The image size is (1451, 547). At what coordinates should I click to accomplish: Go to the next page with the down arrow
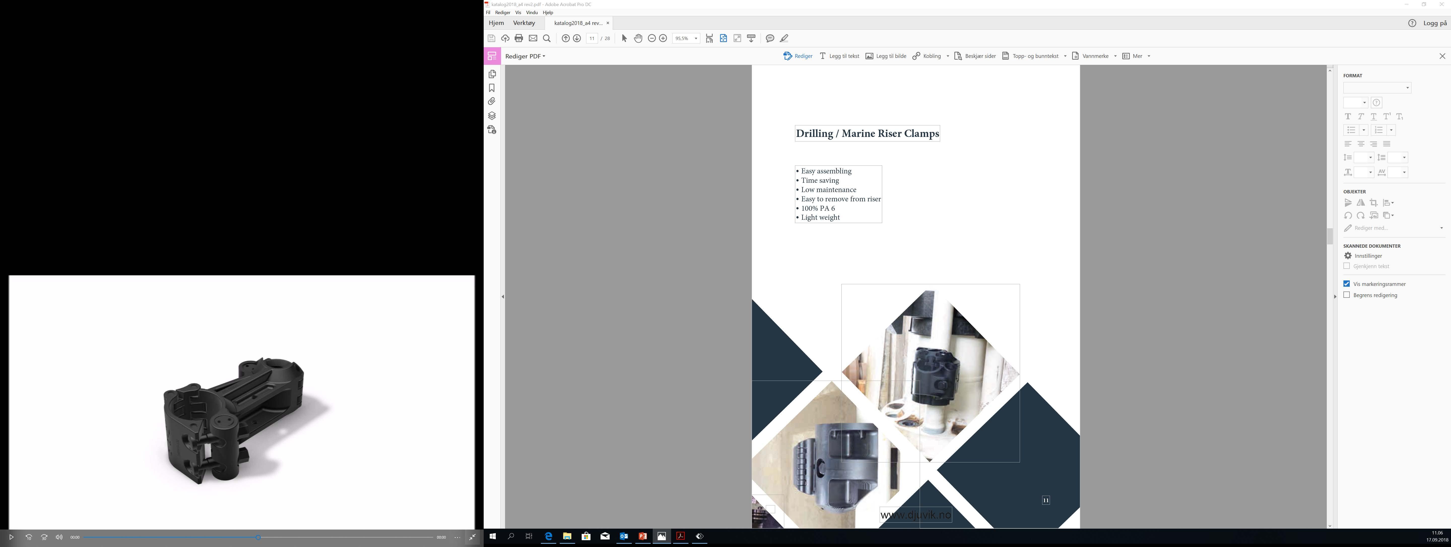point(577,38)
